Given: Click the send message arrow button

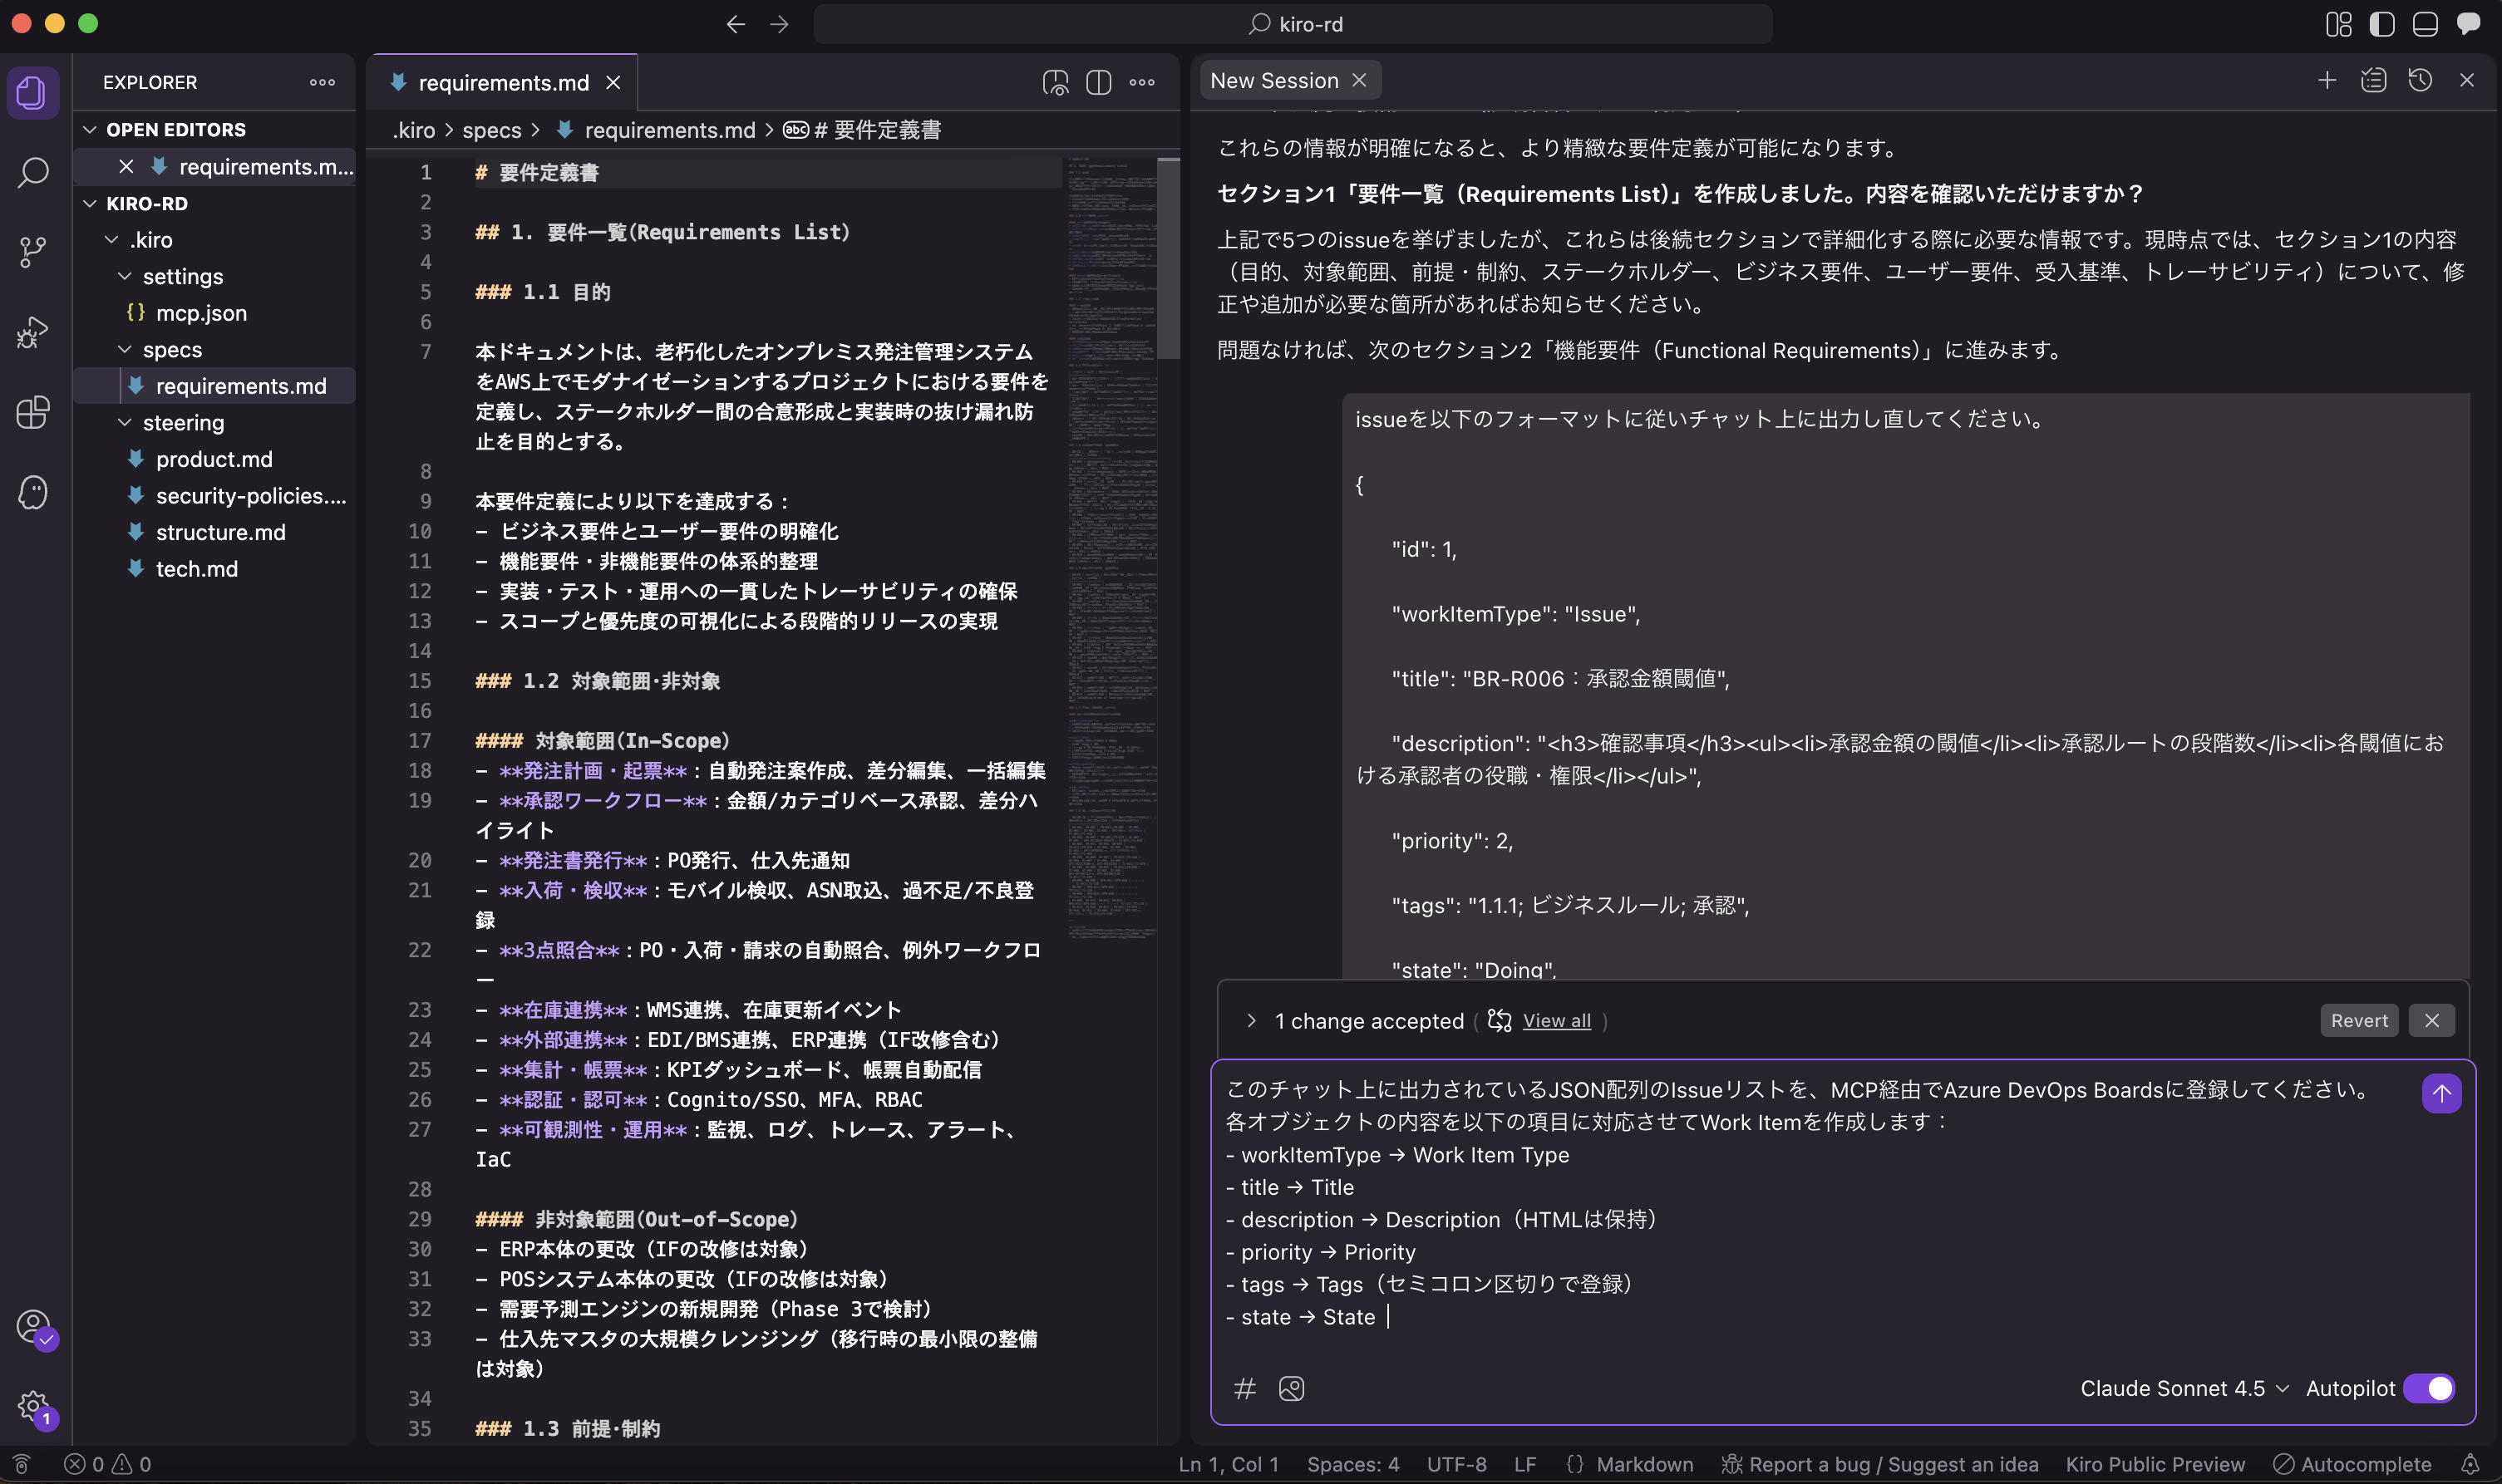Looking at the screenshot, I should (x=2441, y=1093).
